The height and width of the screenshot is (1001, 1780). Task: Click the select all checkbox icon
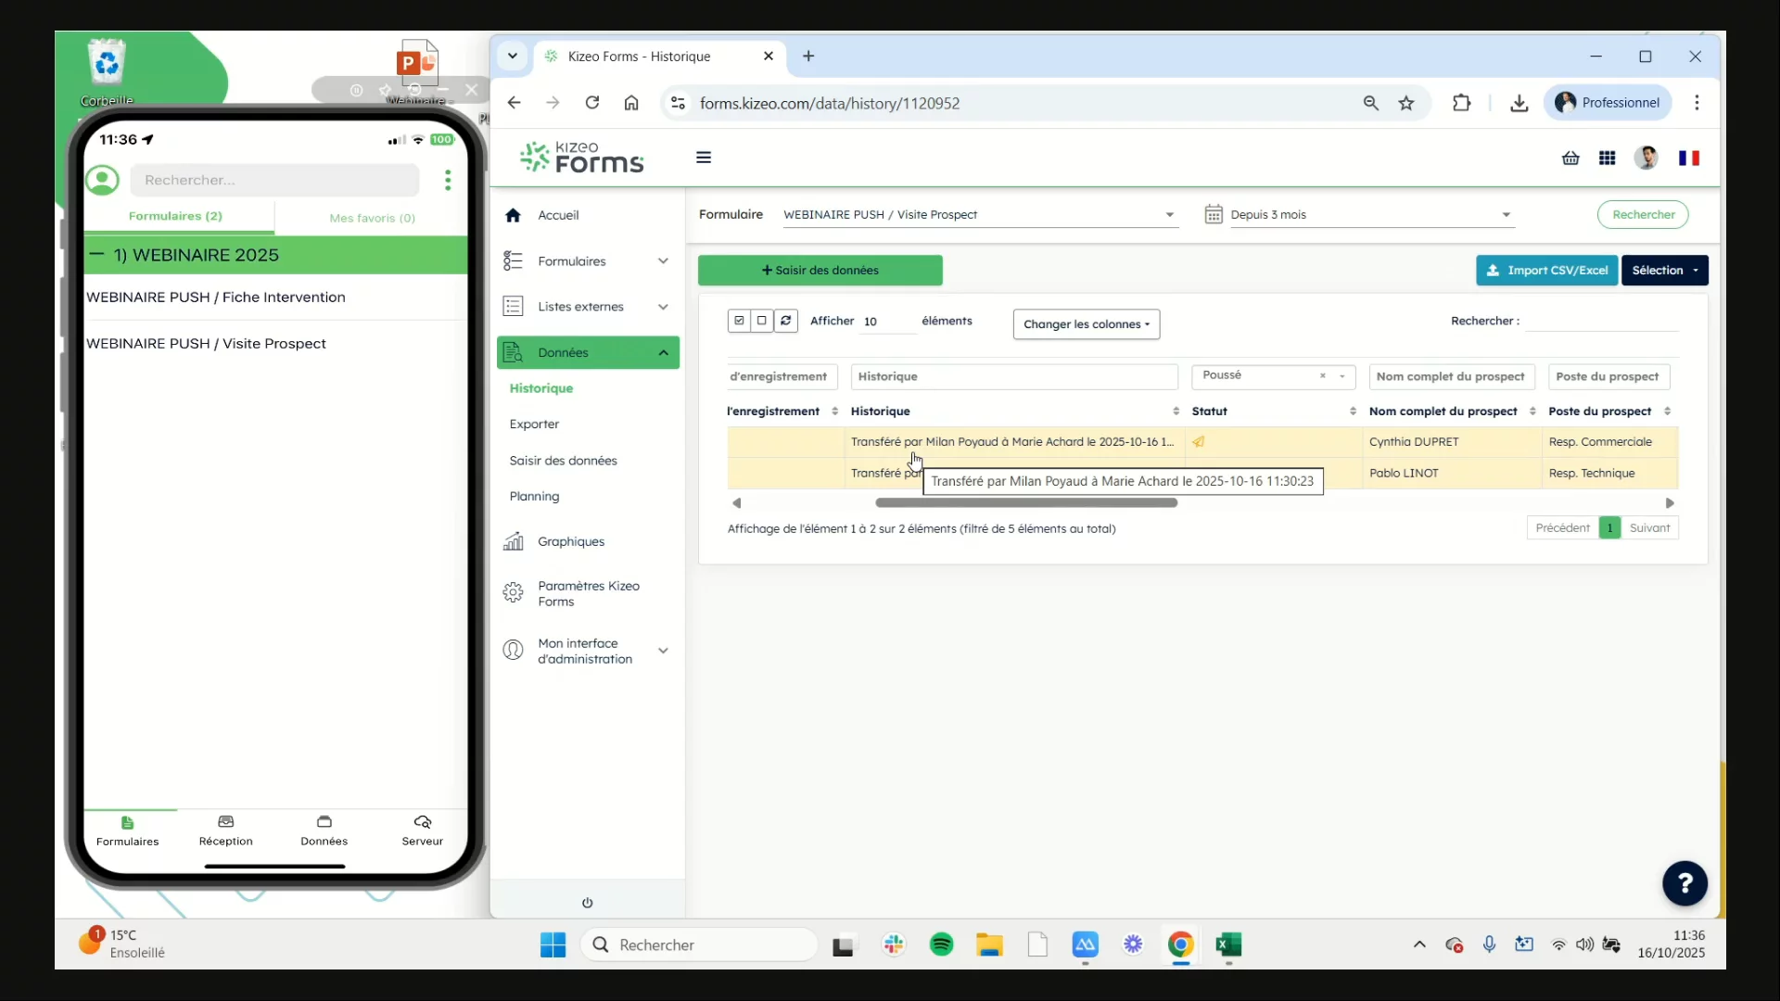pyautogui.click(x=739, y=321)
